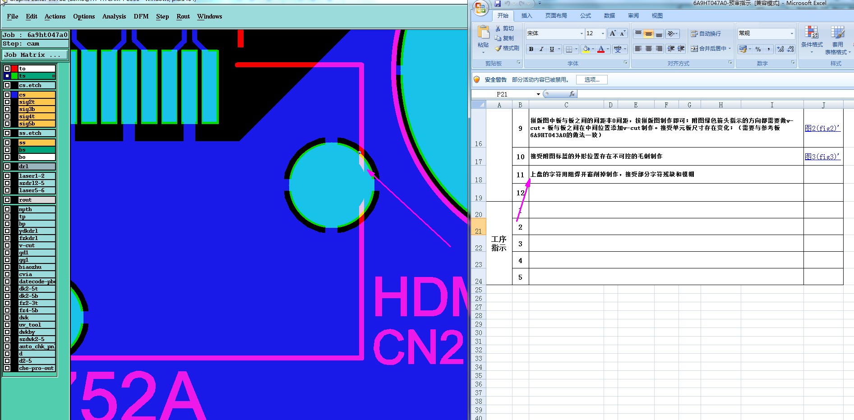Expand the font group dialog launcher
The height and width of the screenshot is (420, 854).
tap(626, 63)
